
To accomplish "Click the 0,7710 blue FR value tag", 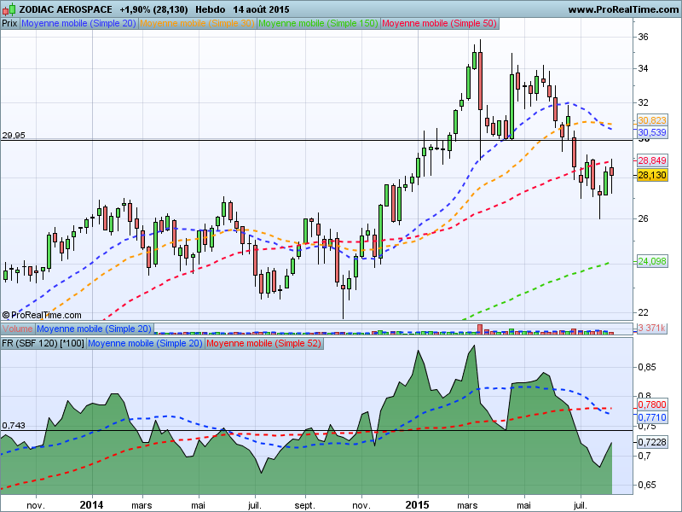I will point(652,417).
